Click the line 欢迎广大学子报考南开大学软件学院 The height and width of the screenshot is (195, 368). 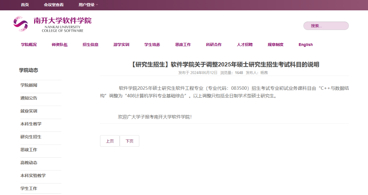click(155, 117)
